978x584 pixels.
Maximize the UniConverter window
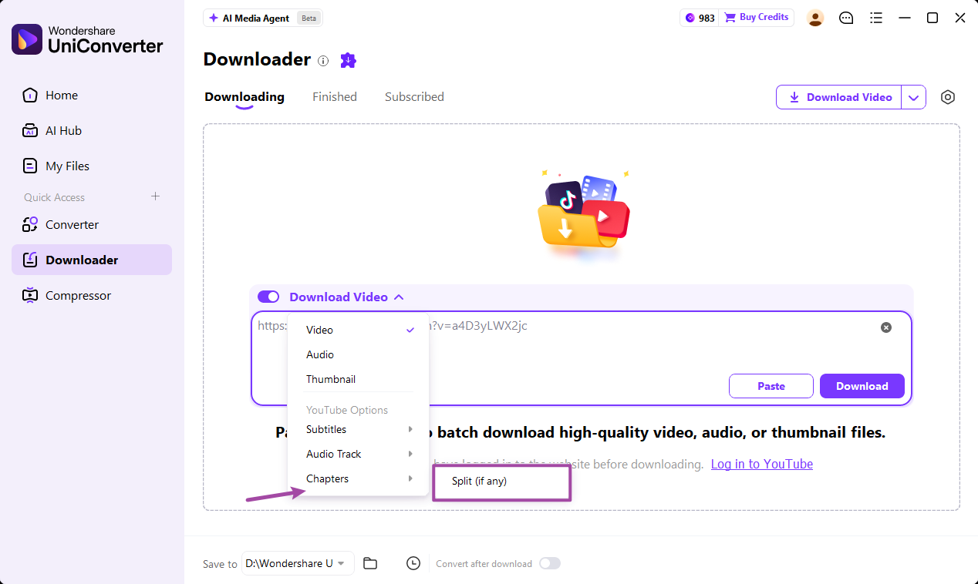pos(932,18)
